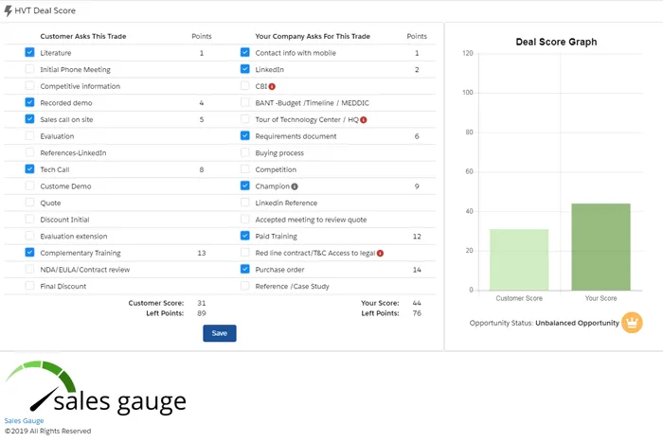Click Your Company Asks For This Trade header
The height and width of the screenshot is (442, 663).
point(313,36)
